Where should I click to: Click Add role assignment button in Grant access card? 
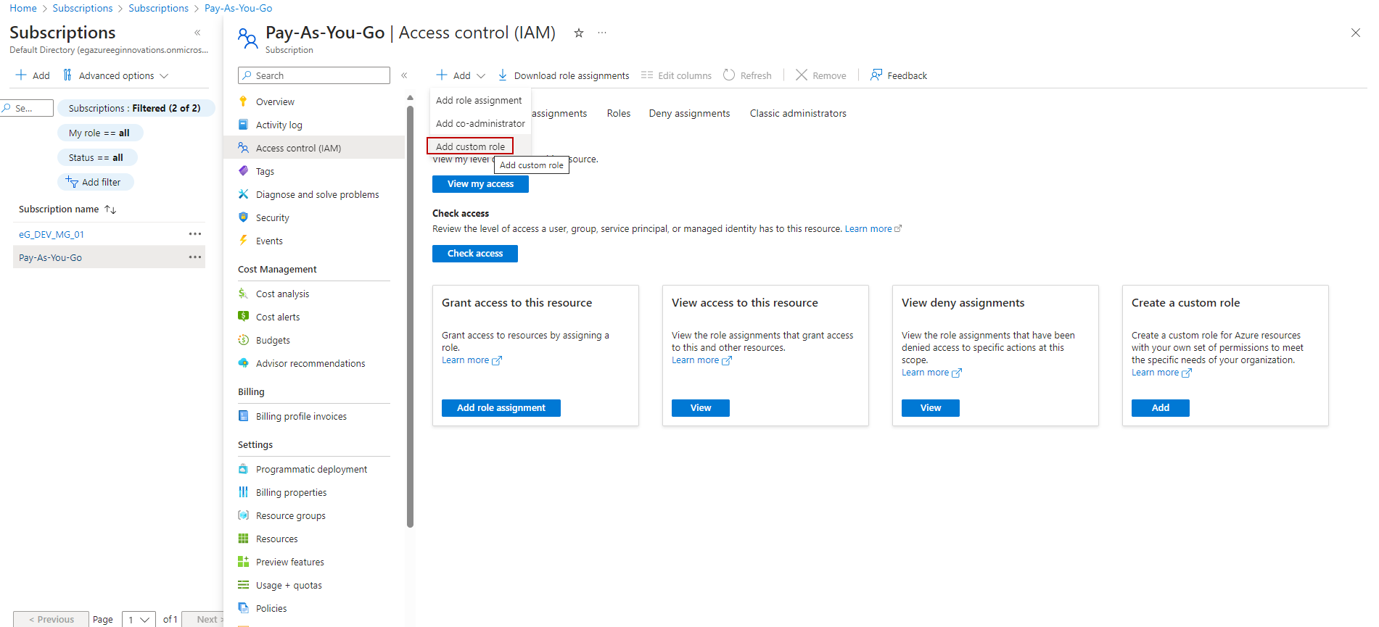pos(501,408)
